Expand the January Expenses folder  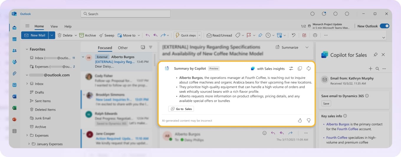coord(29,144)
